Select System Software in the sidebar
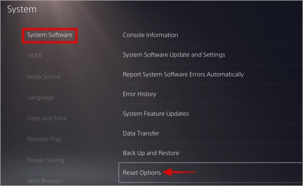303x186 pixels. click(x=50, y=35)
